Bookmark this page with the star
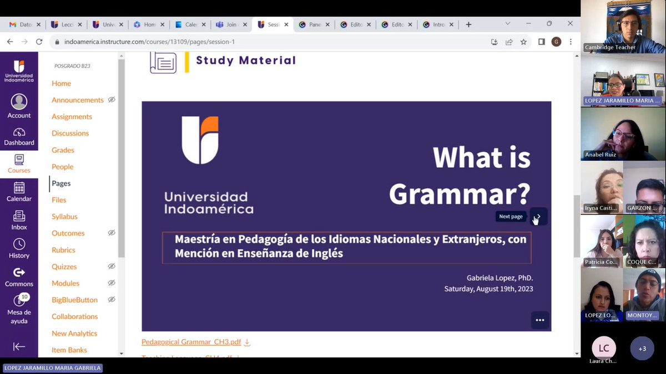This screenshot has width=666, height=374. 523,42
